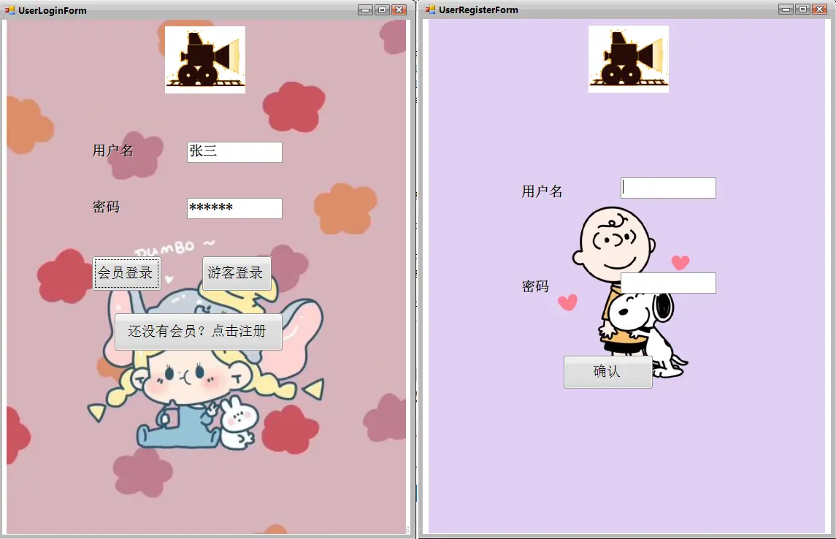Click the 用户名 label in UserLoginForm
Screen dimensions: 836x539
[112, 150]
